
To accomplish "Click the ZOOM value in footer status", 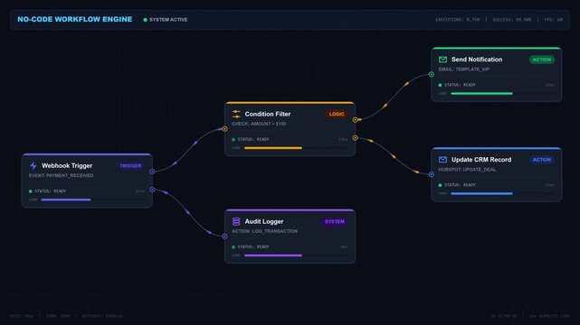I will 58,316.
